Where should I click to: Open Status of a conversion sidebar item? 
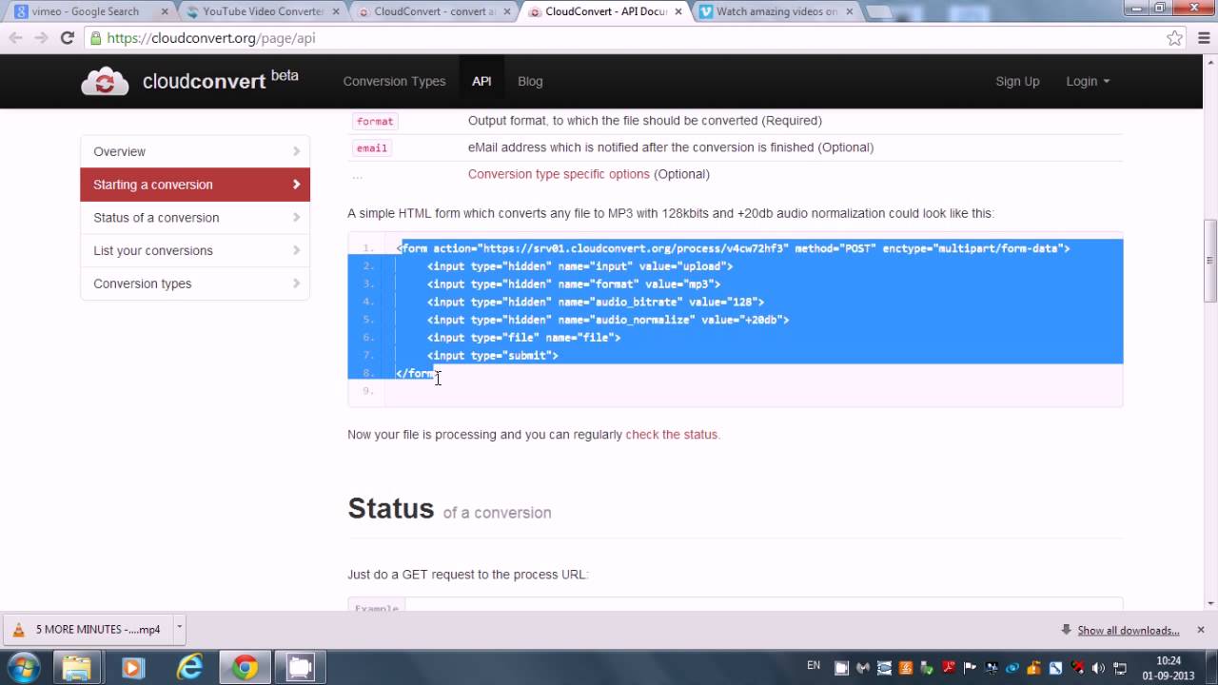coord(195,218)
